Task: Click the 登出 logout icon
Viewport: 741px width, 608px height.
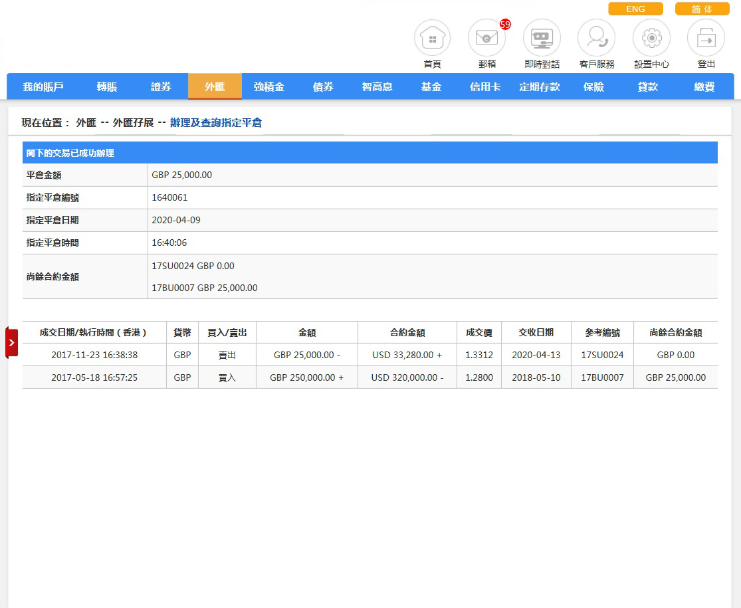Action: pyautogui.click(x=706, y=39)
